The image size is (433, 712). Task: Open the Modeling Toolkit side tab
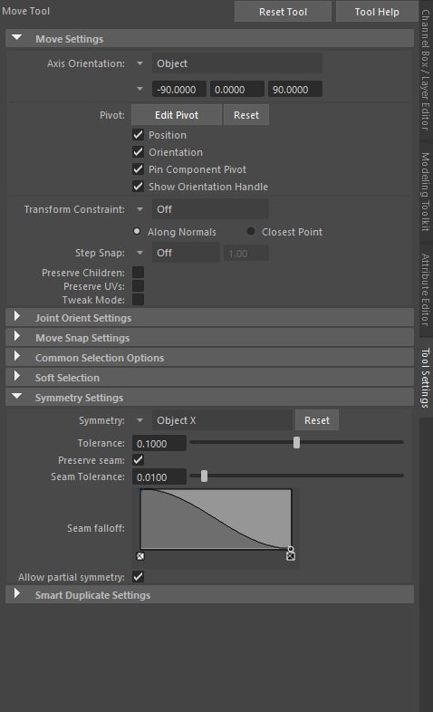pos(425,192)
